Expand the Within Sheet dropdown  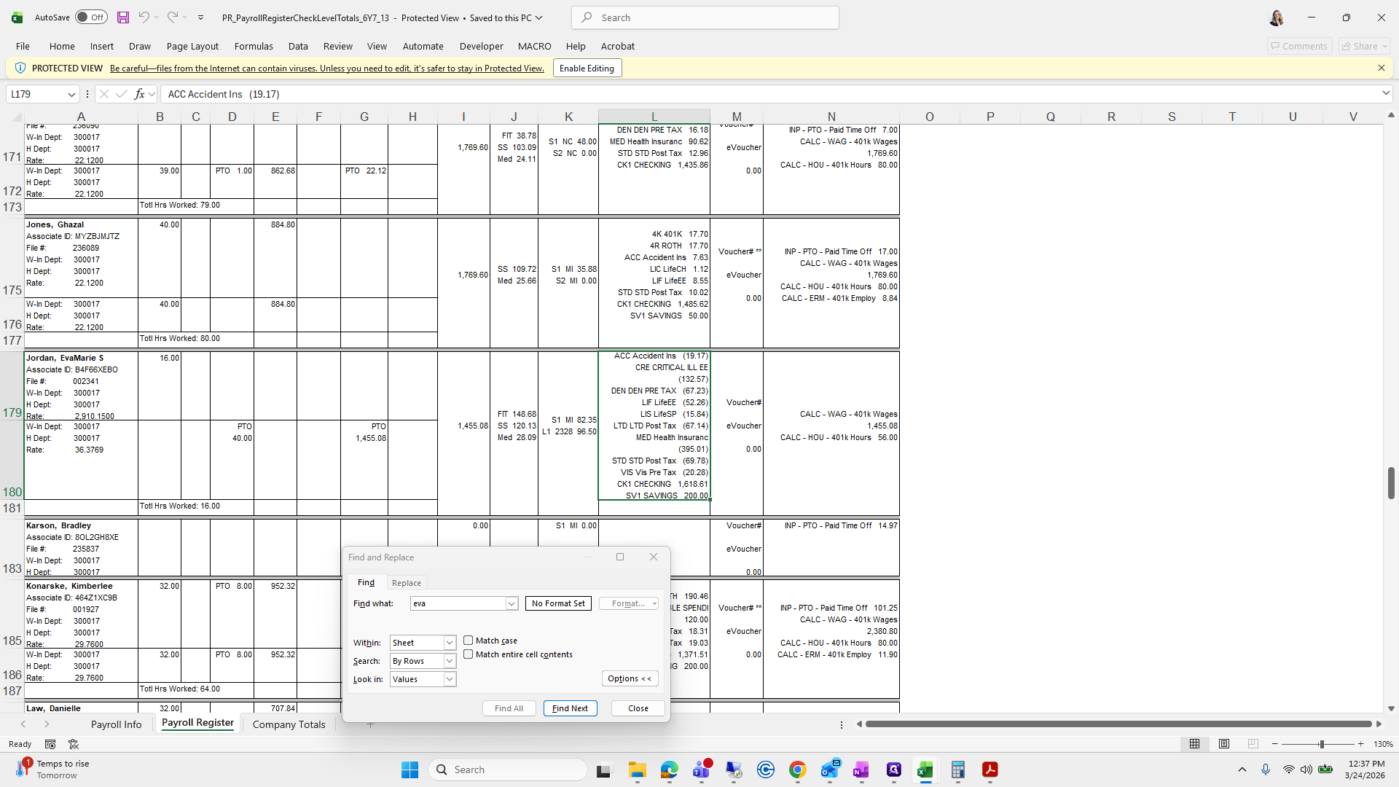point(450,643)
